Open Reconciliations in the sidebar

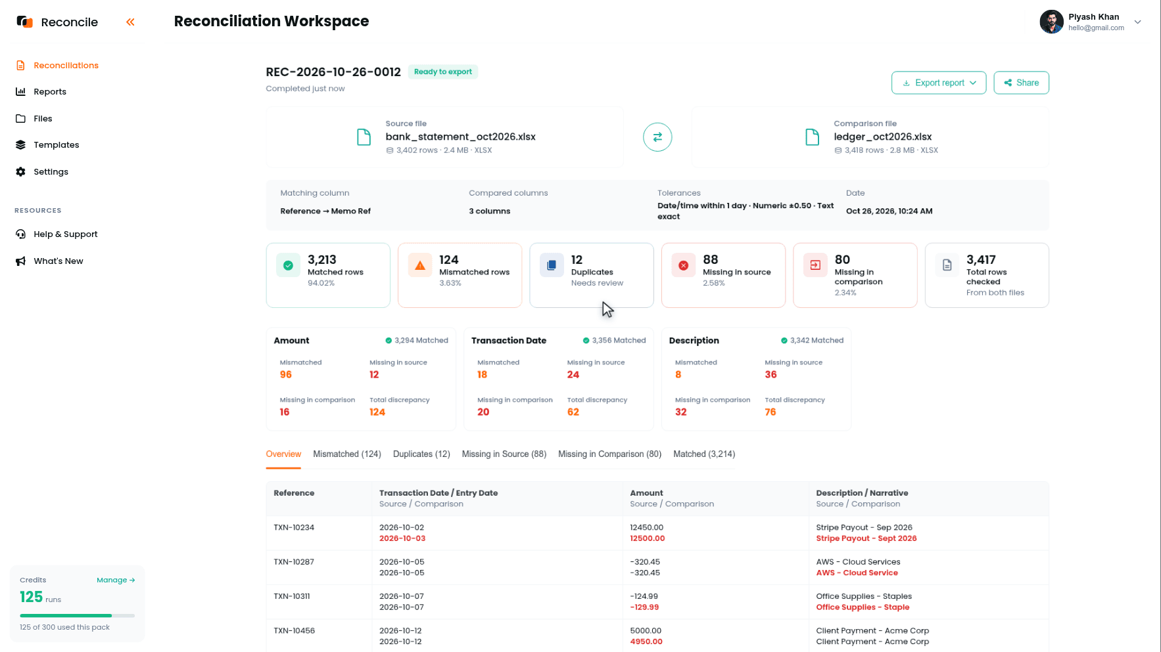coord(66,66)
